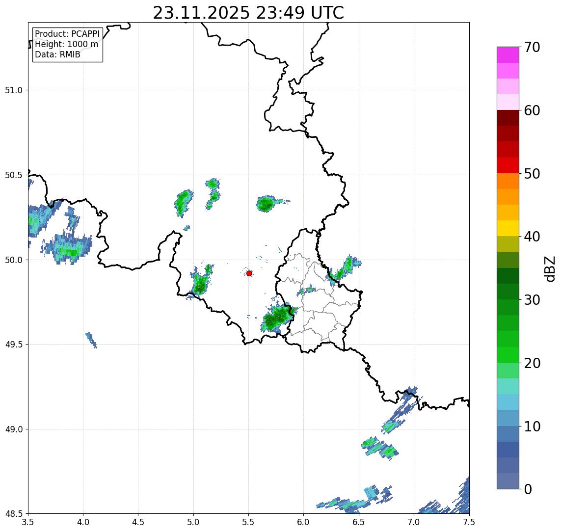562x532 pixels.
Task: Click the longitude axis label 5.5
Action: pyautogui.click(x=249, y=522)
